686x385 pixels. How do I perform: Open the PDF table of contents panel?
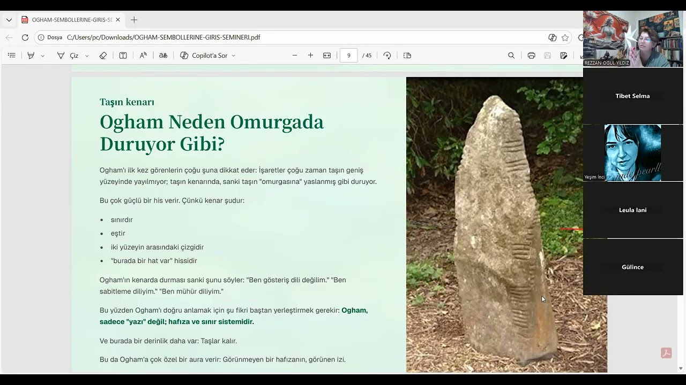pyautogui.click(x=12, y=56)
